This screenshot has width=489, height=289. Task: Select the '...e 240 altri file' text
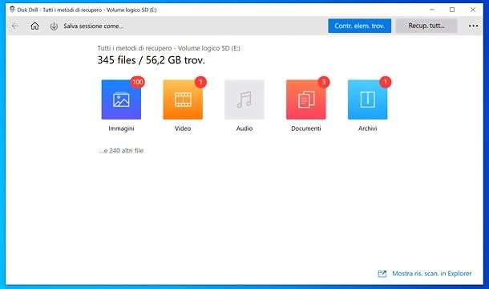pyautogui.click(x=121, y=151)
